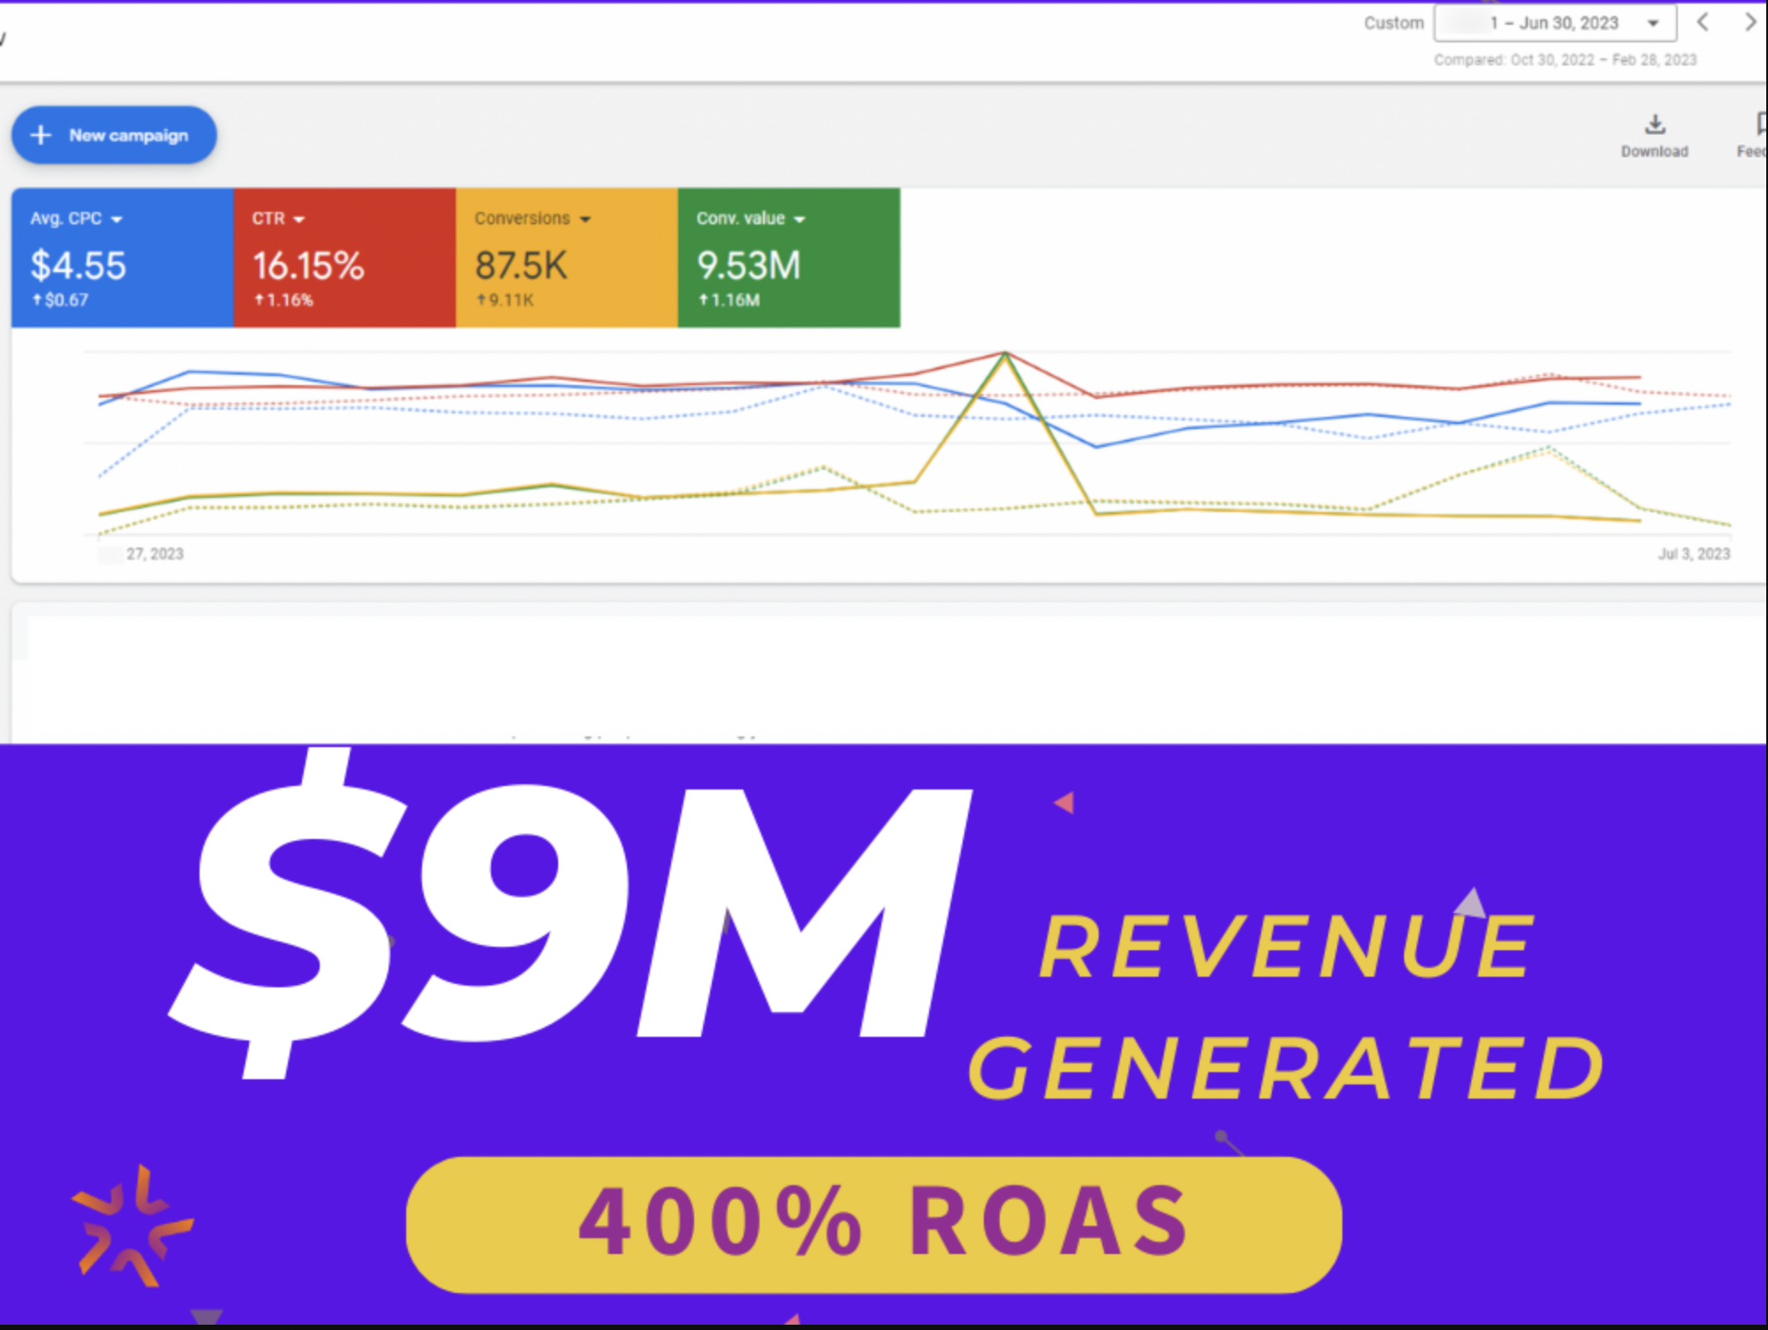Select the blue Avg. CPC $4.55 card
Screen dimensions: 1768x1330
coord(123,258)
